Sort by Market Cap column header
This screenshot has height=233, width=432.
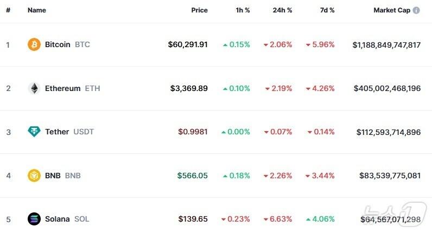(x=391, y=10)
